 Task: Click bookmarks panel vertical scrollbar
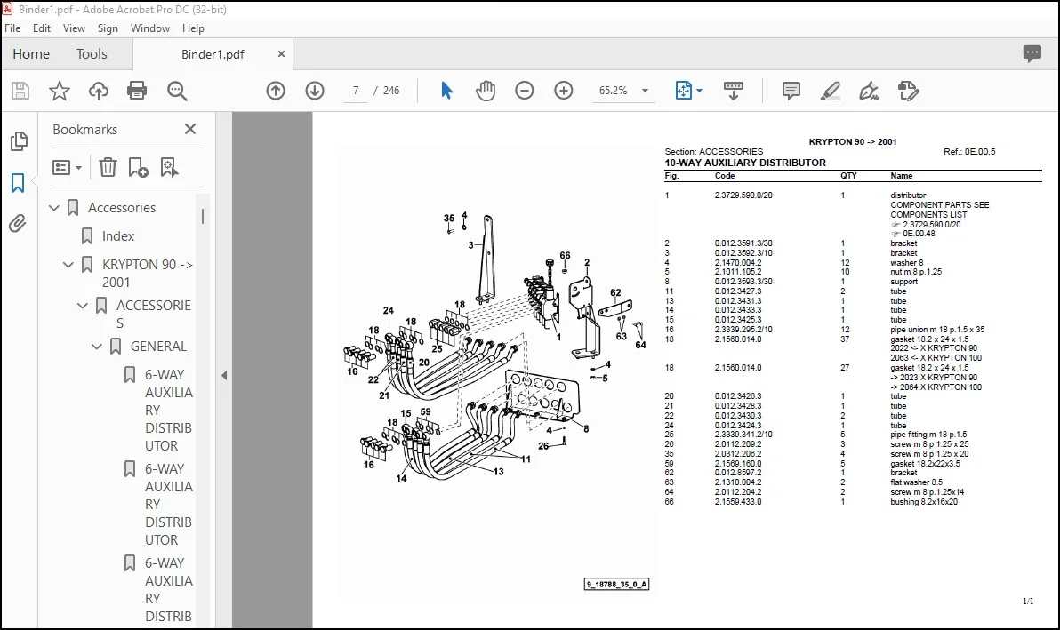pyautogui.click(x=202, y=216)
